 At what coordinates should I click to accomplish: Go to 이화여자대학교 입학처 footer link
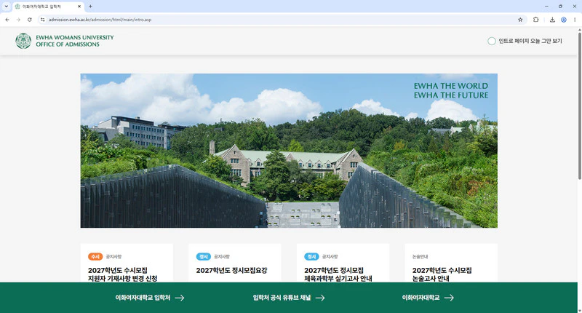pyautogui.click(x=143, y=298)
